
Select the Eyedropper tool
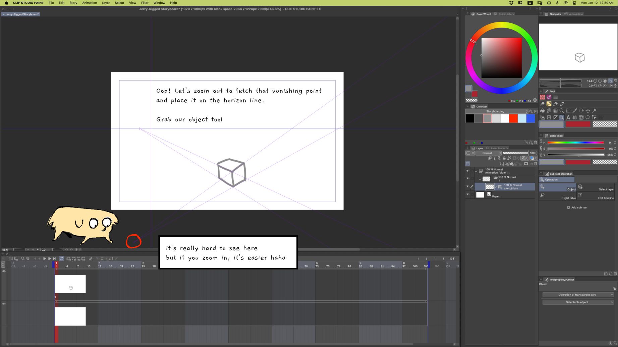[x=575, y=111]
